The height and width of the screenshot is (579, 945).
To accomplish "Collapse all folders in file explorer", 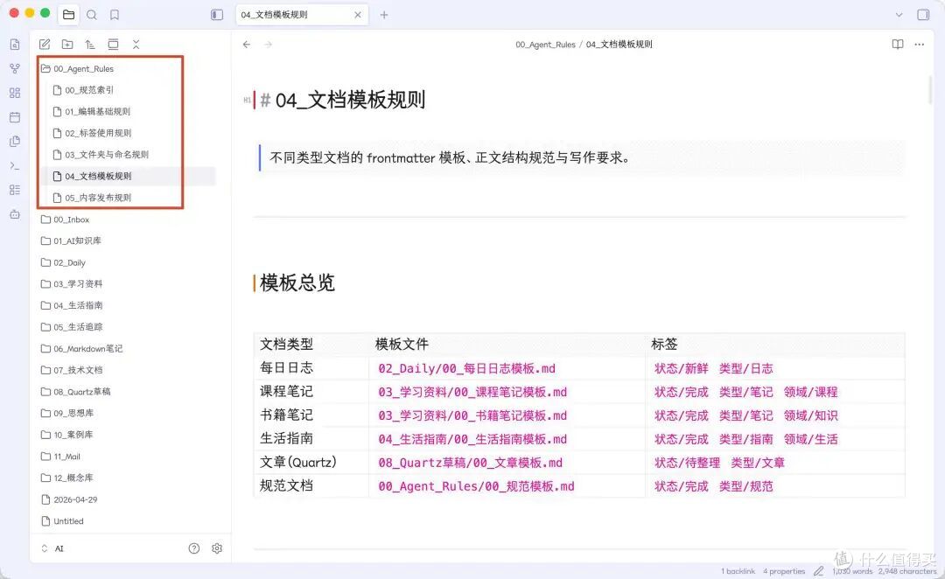I will [136, 44].
